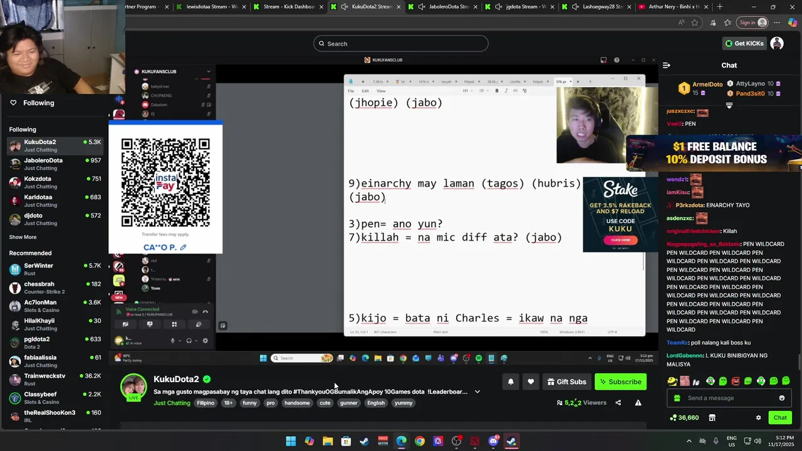Click the Filipino tag

click(206, 403)
